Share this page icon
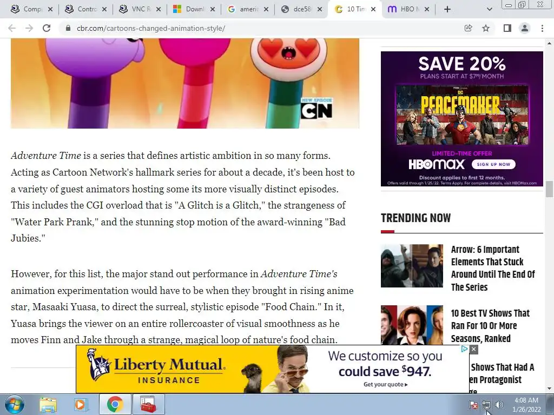Viewport: 554px width, 415px height. coord(468,28)
